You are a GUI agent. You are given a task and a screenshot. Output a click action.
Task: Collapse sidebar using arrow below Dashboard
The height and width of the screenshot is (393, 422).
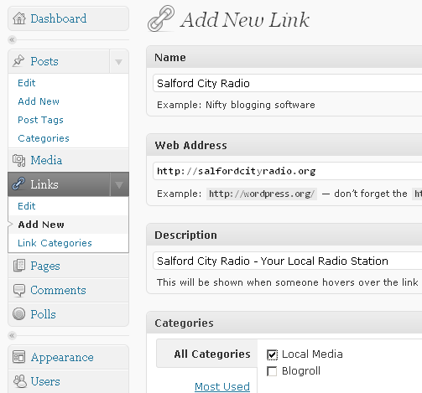pyautogui.click(x=12, y=40)
